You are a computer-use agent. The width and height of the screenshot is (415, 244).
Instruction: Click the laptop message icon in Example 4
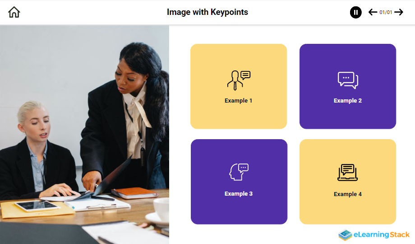coord(347,173)
